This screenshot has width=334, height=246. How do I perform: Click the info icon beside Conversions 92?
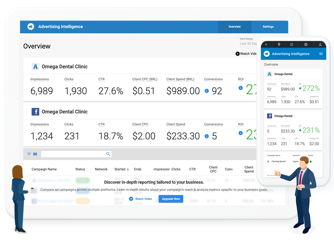(207, 91)
